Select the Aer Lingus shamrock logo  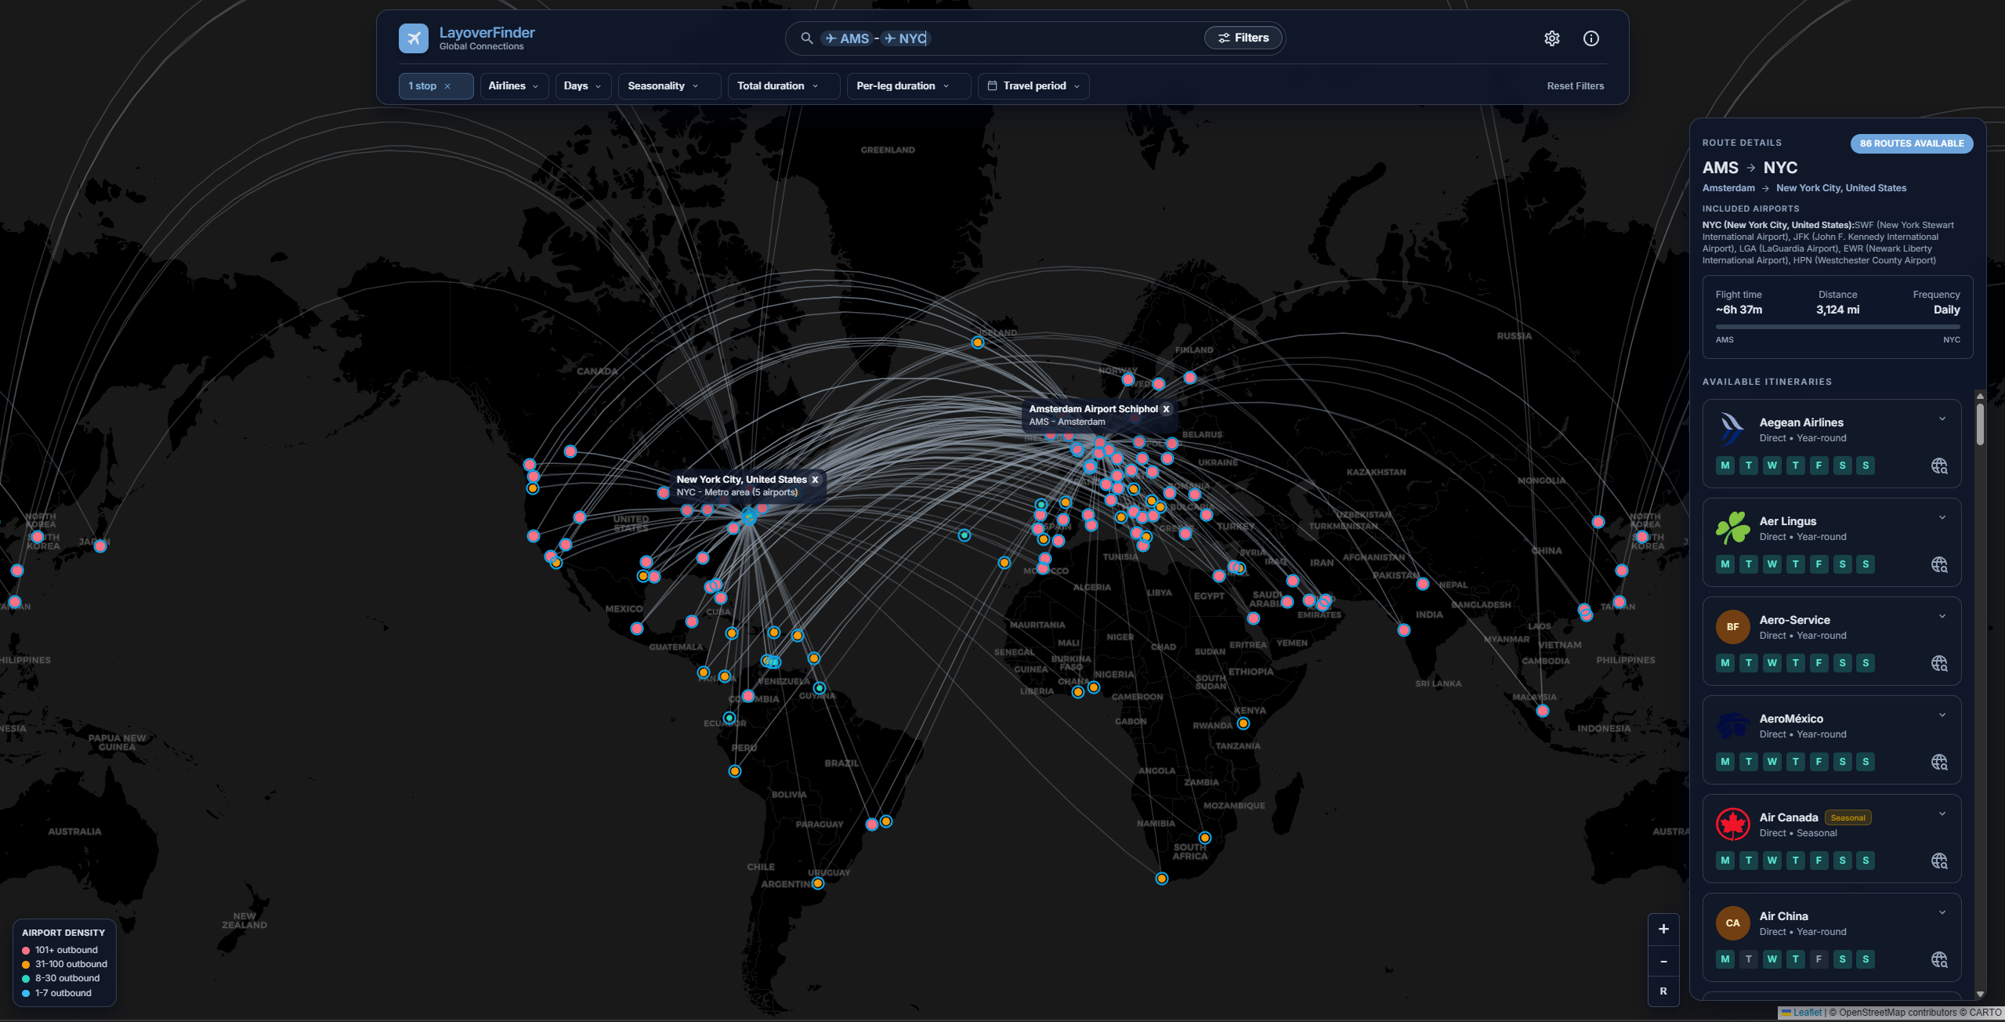click(x=1732, y=527)
